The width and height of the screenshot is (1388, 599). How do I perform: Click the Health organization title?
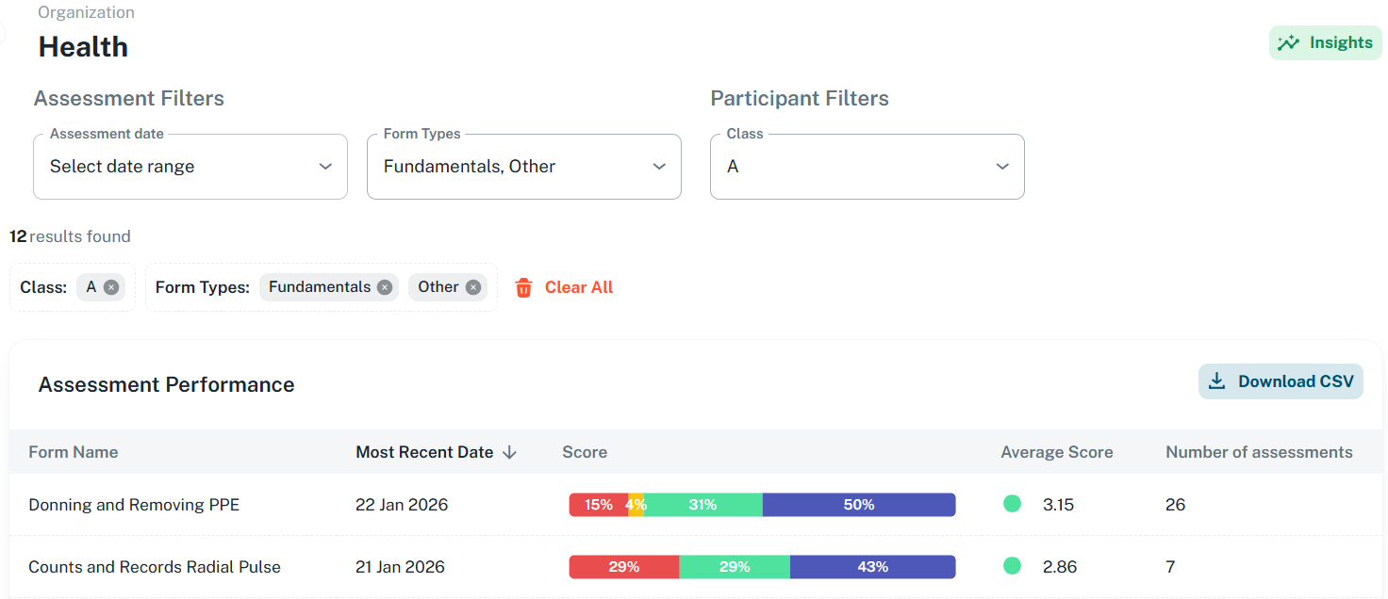[x=83, y=46]
